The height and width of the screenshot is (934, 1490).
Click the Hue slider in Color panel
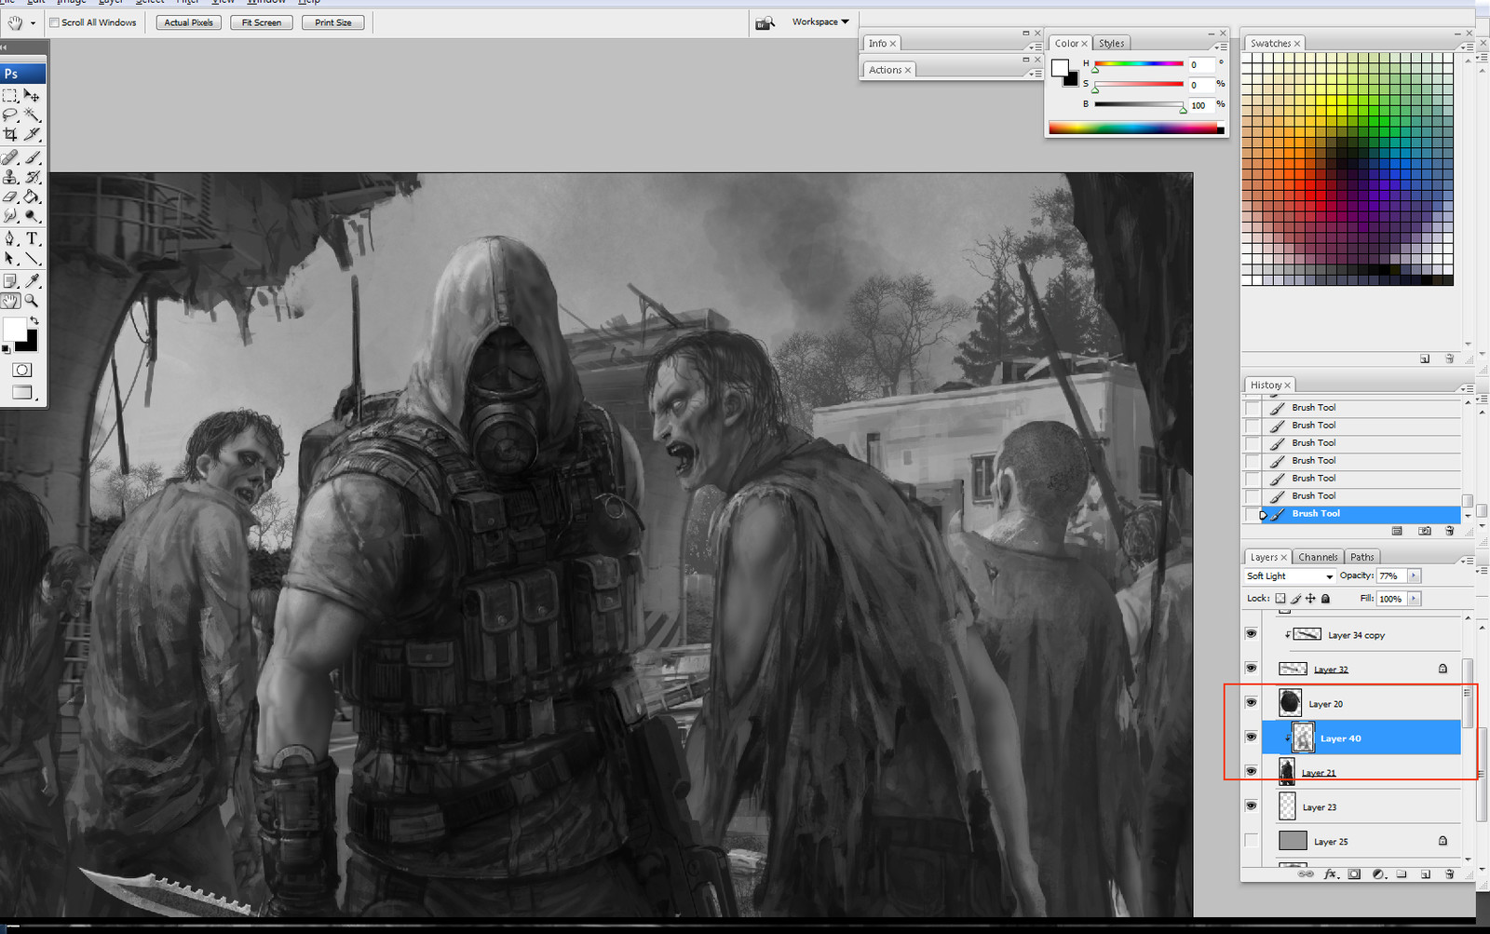pos(1138,64)
